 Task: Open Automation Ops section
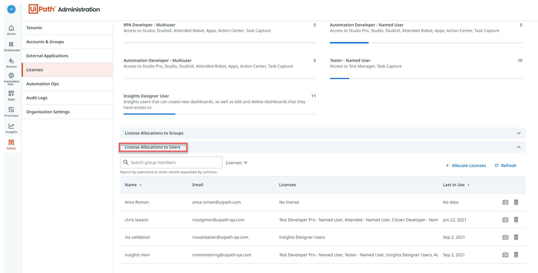[67, 84]
